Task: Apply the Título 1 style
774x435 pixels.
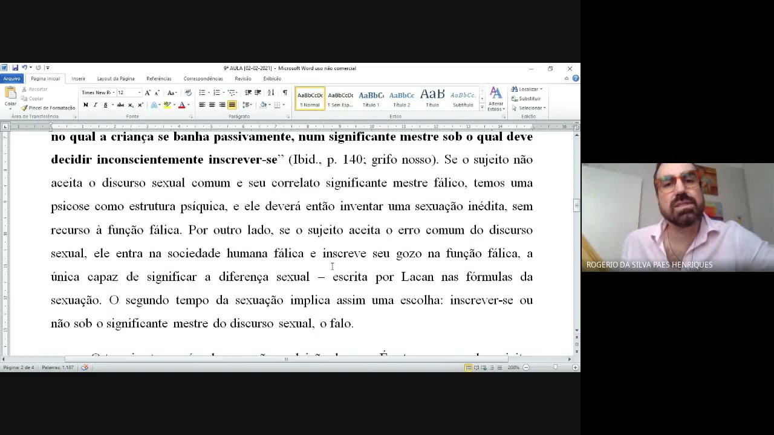Action: (371, 98)
